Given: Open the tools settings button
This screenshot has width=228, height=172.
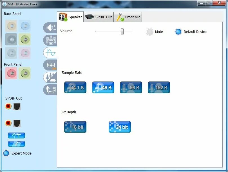Looking at the screenshot, I should click(x=16, y=135).
